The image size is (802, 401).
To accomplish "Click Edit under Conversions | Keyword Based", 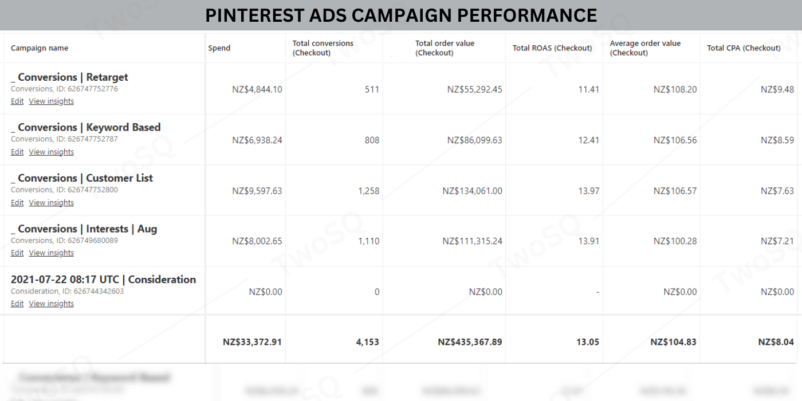I will pyautogui.click(x=17, y=152).
